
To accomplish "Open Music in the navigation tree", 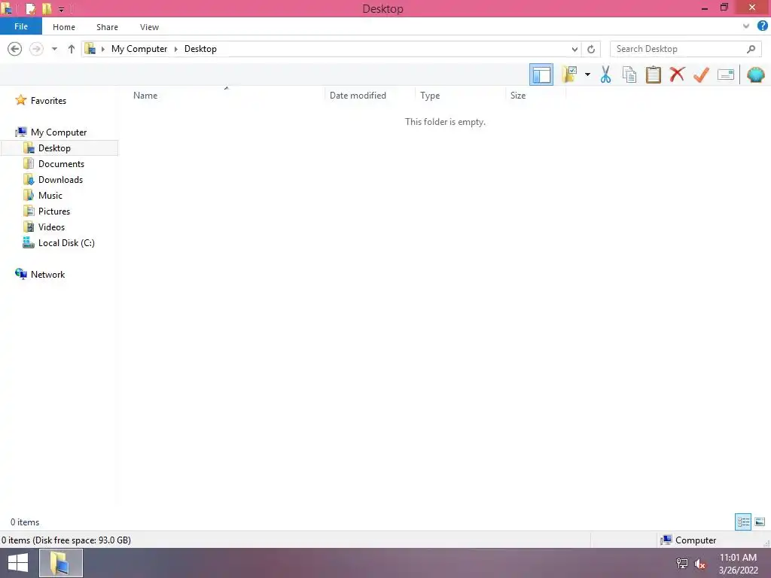I will point(50,195).
